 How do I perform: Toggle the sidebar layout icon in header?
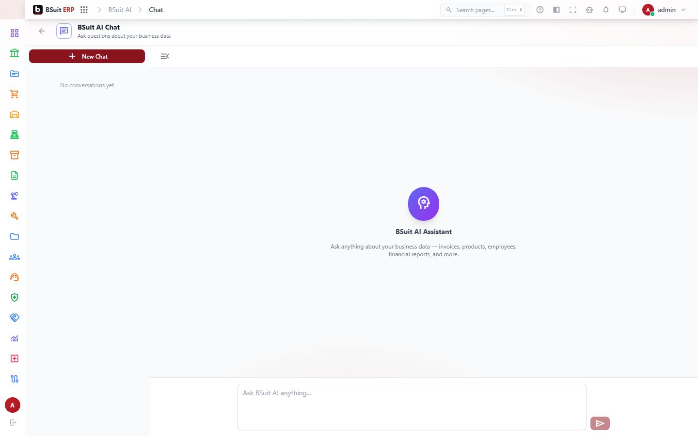tap(556, 10)
